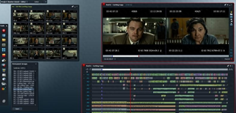
Task: Select 'R6 - C5 SFX MauseWind' list entry
Action: tap(24, 81)
